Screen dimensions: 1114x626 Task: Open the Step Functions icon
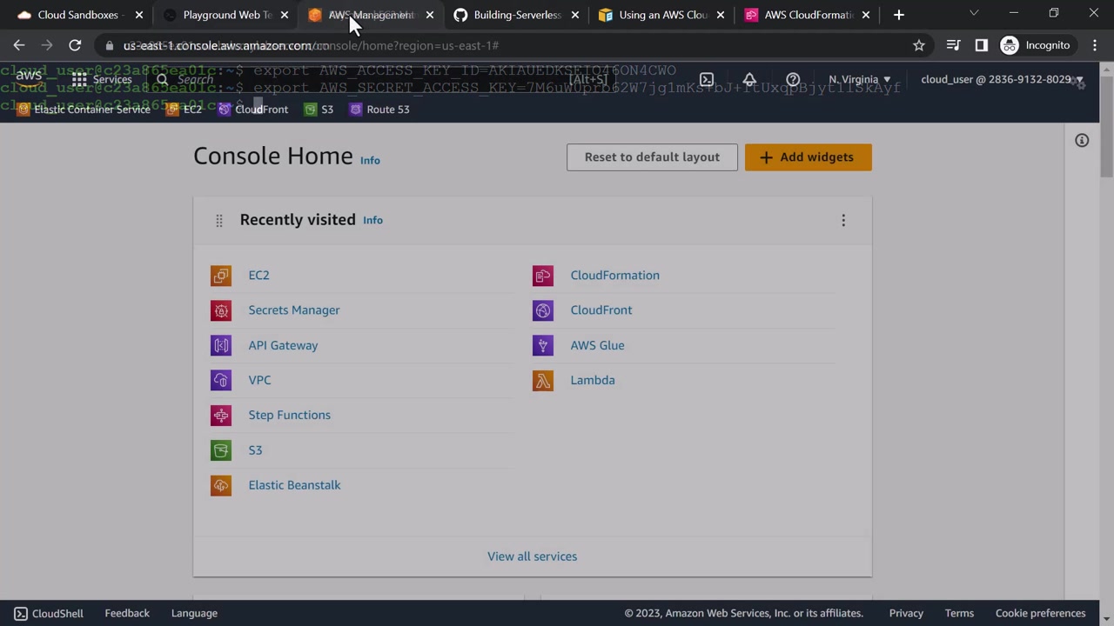[221, 416]
